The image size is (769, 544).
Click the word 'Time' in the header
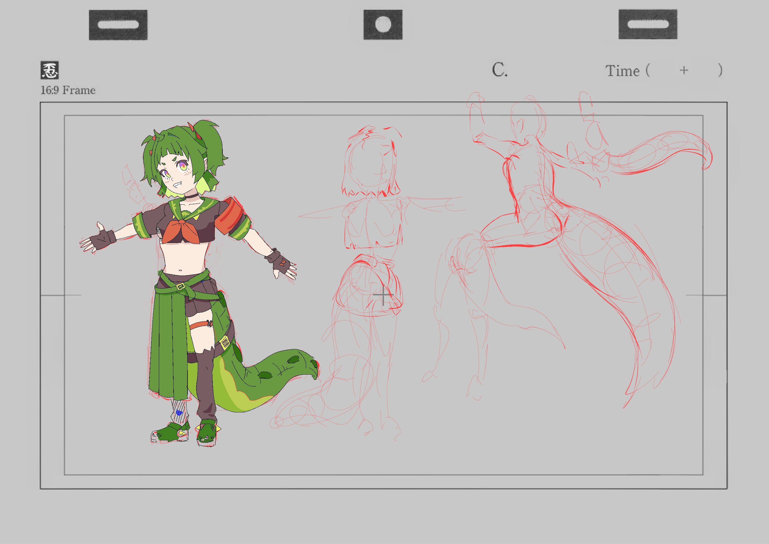coord(622,71)
